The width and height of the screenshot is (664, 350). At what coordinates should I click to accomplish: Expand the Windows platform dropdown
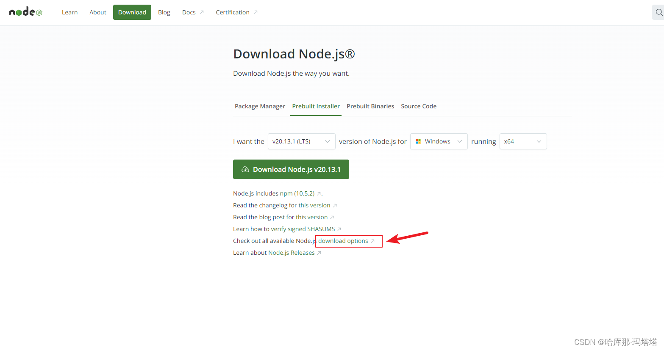(x=439, y=141)
